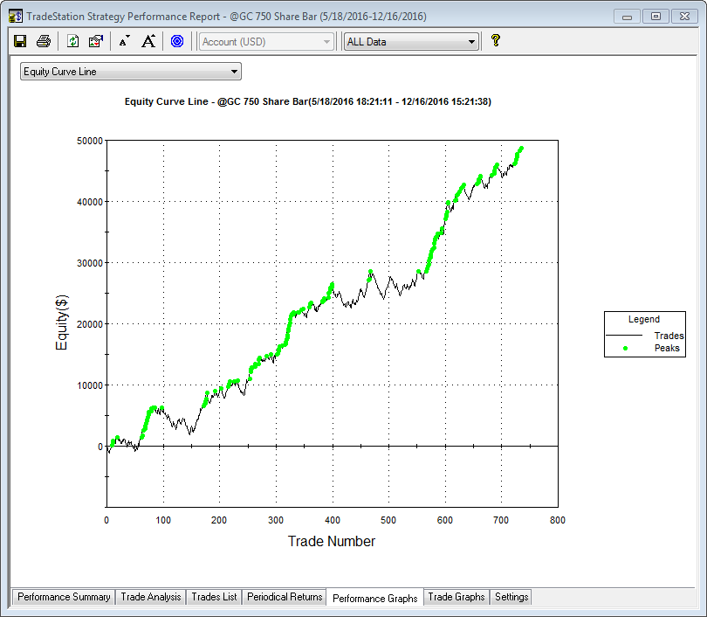The image size is (707, 617).
Task: Increase font size with large A
Action: [148, 41]
